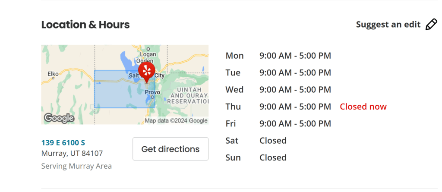442x192 pixels.
Task: Open the 139 E 6100 S address link
Action: 63,143
